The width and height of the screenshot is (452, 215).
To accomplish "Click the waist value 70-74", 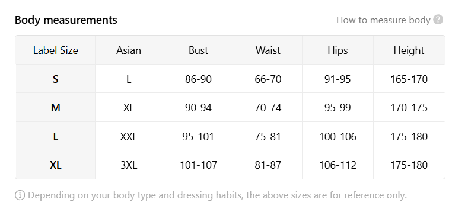I will pos(268,107).
